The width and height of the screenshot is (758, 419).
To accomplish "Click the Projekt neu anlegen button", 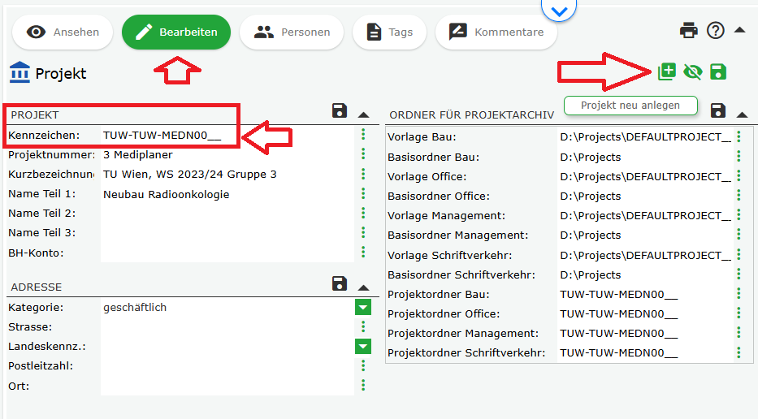I will pos(631,106).
